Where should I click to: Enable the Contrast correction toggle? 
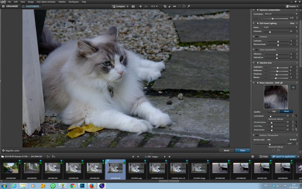tap(257, 37)
